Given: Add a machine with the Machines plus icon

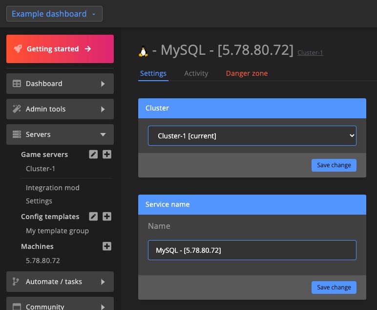Looking at the screenshot, I should pyautogui.click(x=107, y=246).
